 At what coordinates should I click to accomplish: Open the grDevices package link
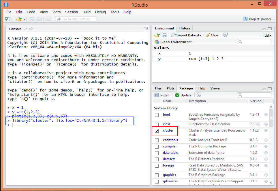point(170,181)
